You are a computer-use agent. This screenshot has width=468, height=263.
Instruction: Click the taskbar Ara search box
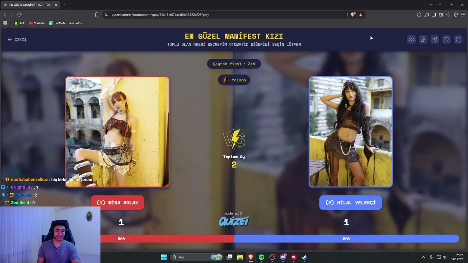click(197, 257)
